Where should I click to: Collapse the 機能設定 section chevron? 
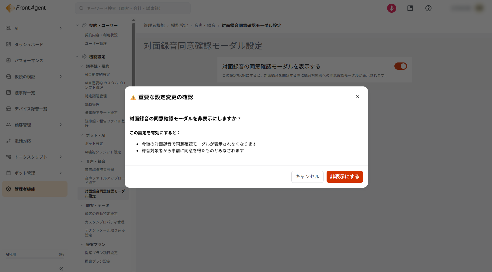77,56
